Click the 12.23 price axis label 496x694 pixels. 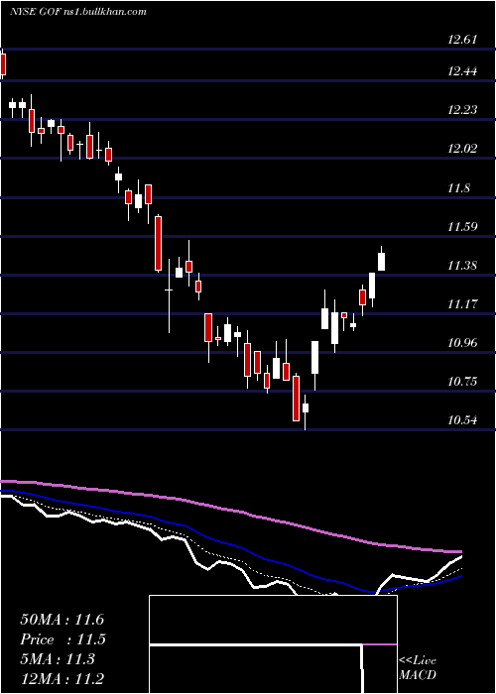click(462, 110)
